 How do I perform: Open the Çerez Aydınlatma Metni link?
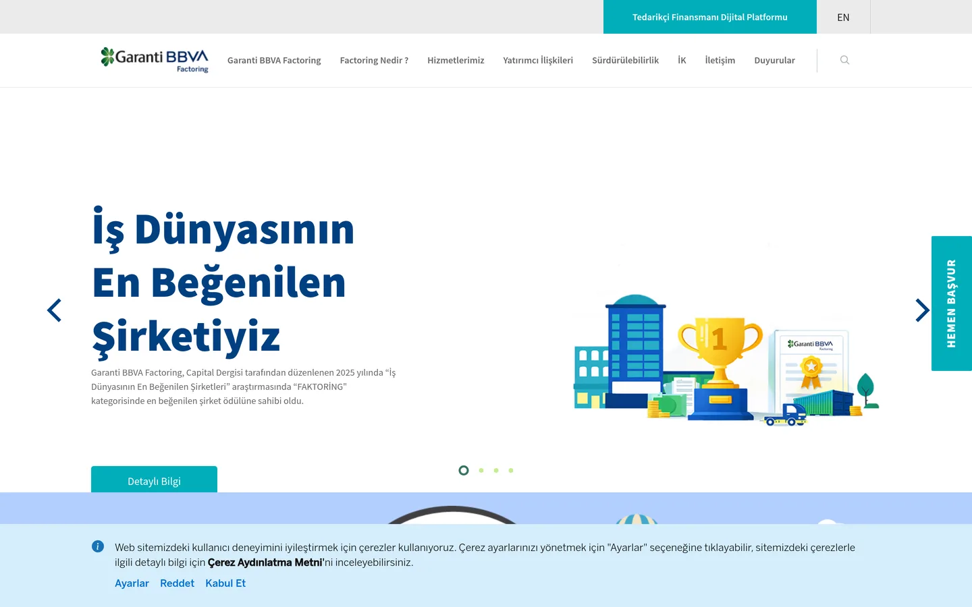click(x=266, y=562)
